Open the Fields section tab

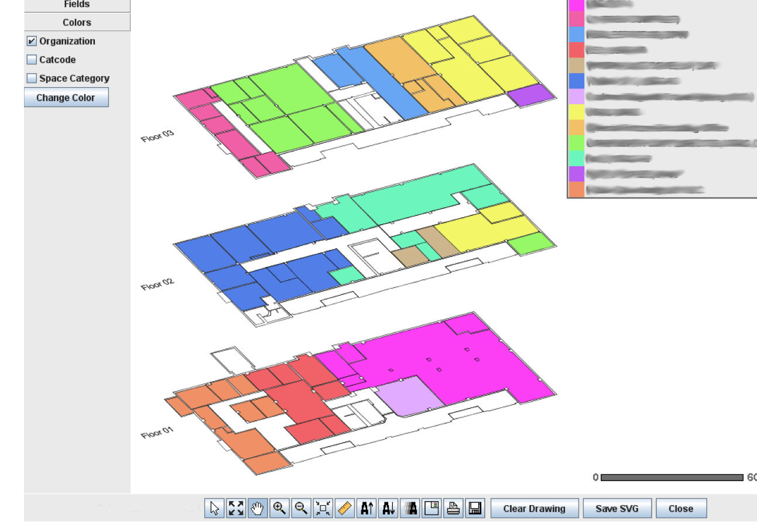point(77,5)
